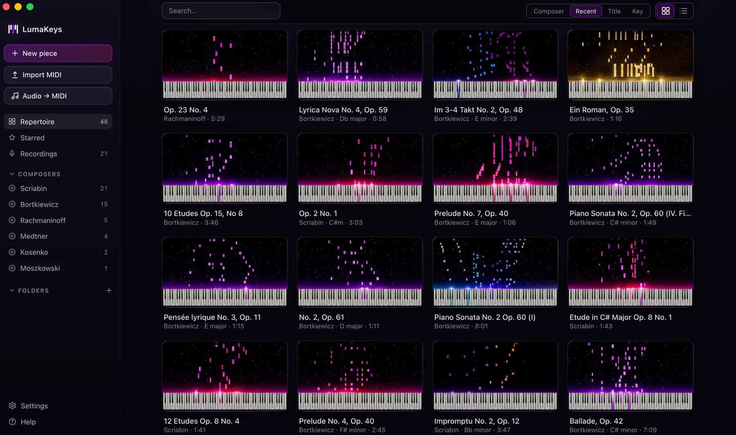Open the Recordings section
The width and height of the screenshot is (736, 435).
click(x=58, y=153)
